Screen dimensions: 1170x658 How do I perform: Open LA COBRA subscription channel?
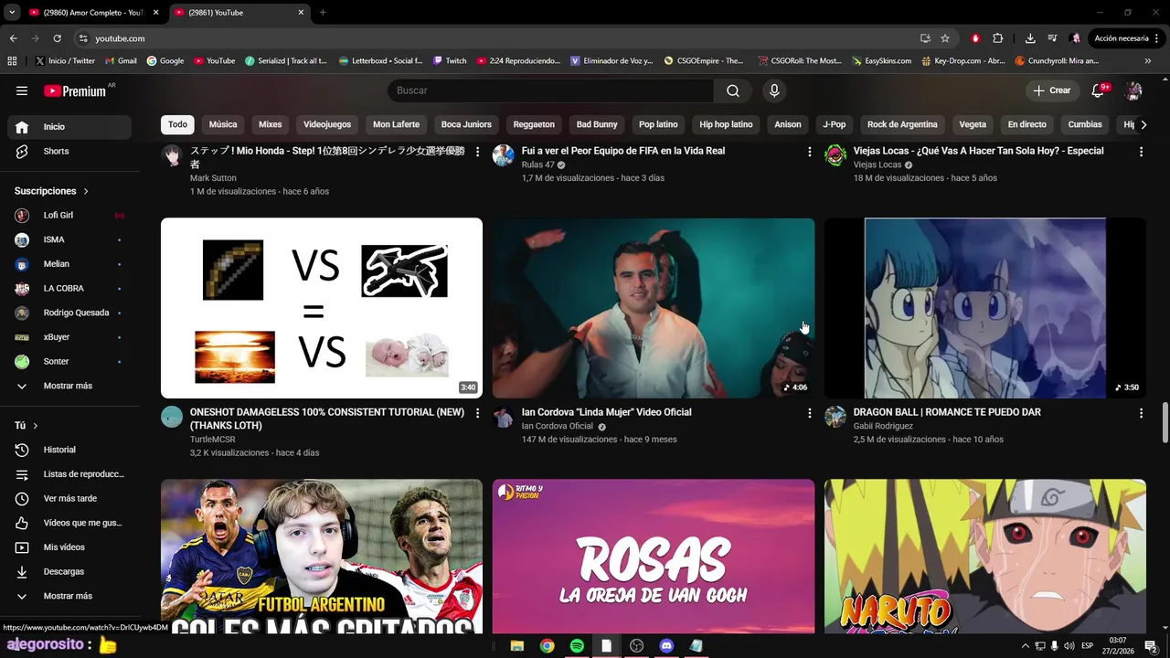(x=69, y=288)
